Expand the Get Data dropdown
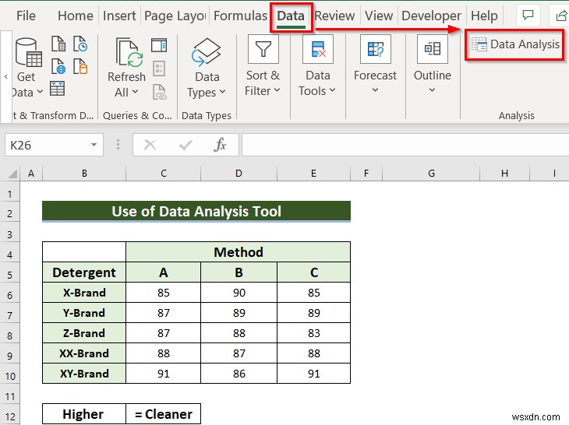569x425 pixels. pyautogui.click(x=40, y=92)
